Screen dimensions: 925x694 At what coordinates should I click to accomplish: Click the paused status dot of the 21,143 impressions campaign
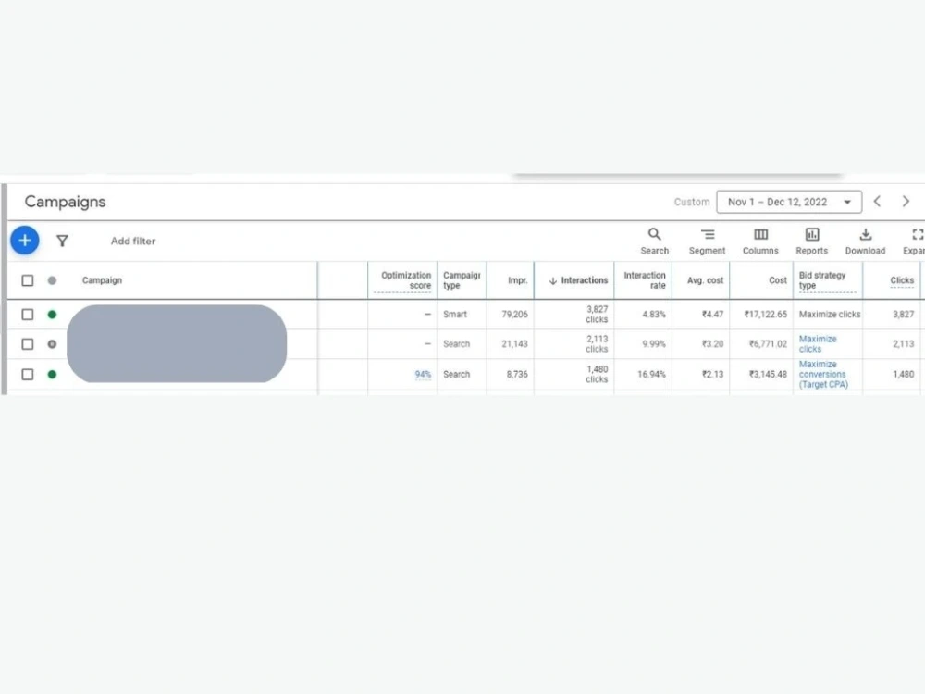(x=52, y=344)
